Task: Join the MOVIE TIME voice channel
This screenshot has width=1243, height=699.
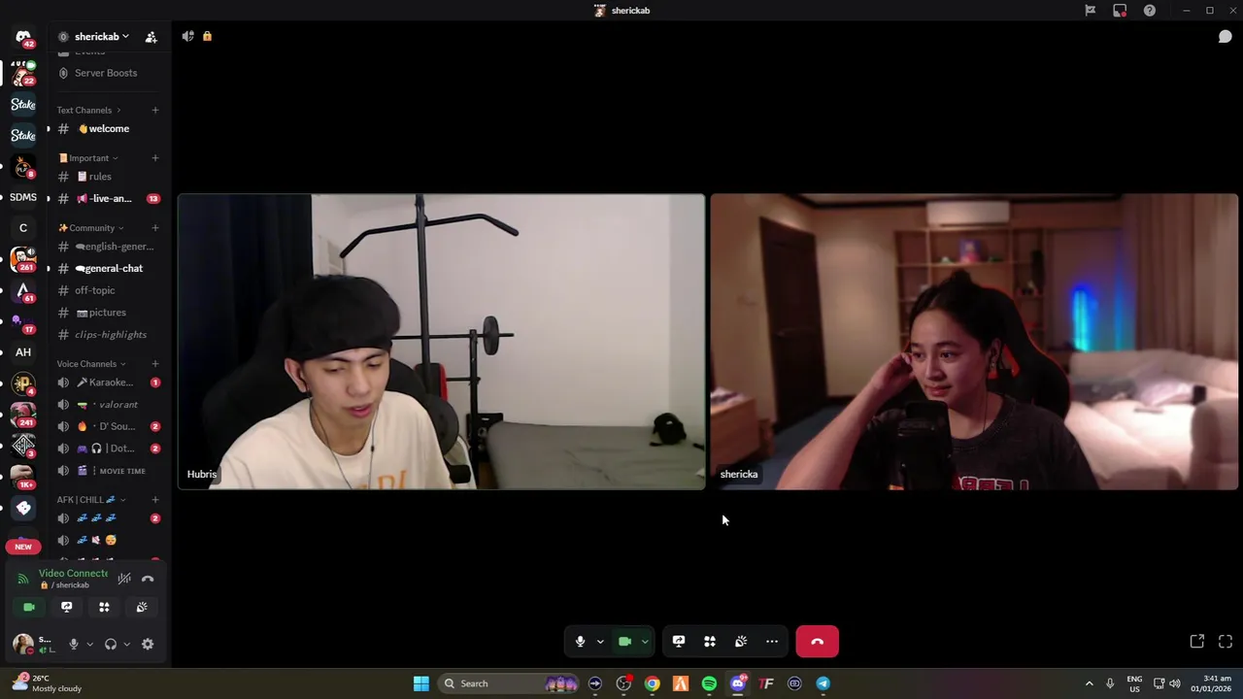Action: 107,471
